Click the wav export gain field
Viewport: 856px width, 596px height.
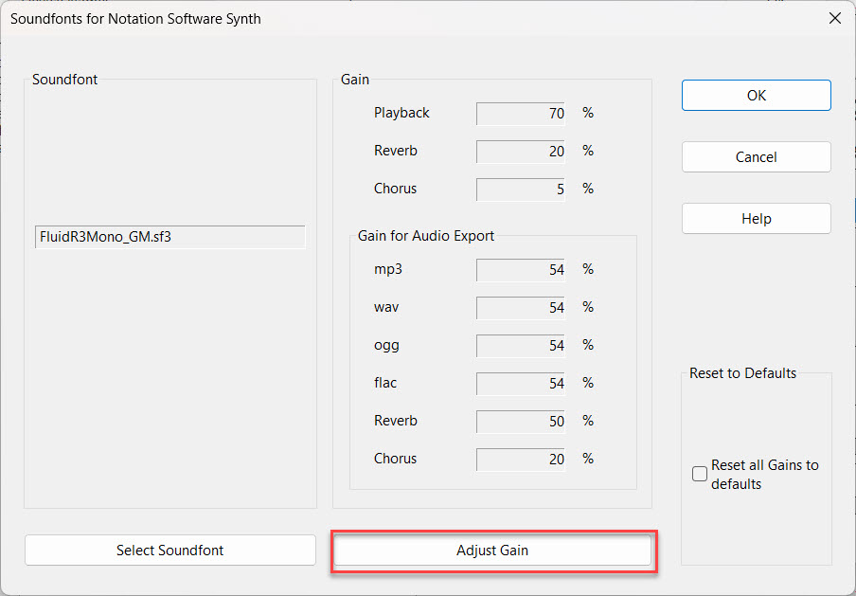[521, 308]
